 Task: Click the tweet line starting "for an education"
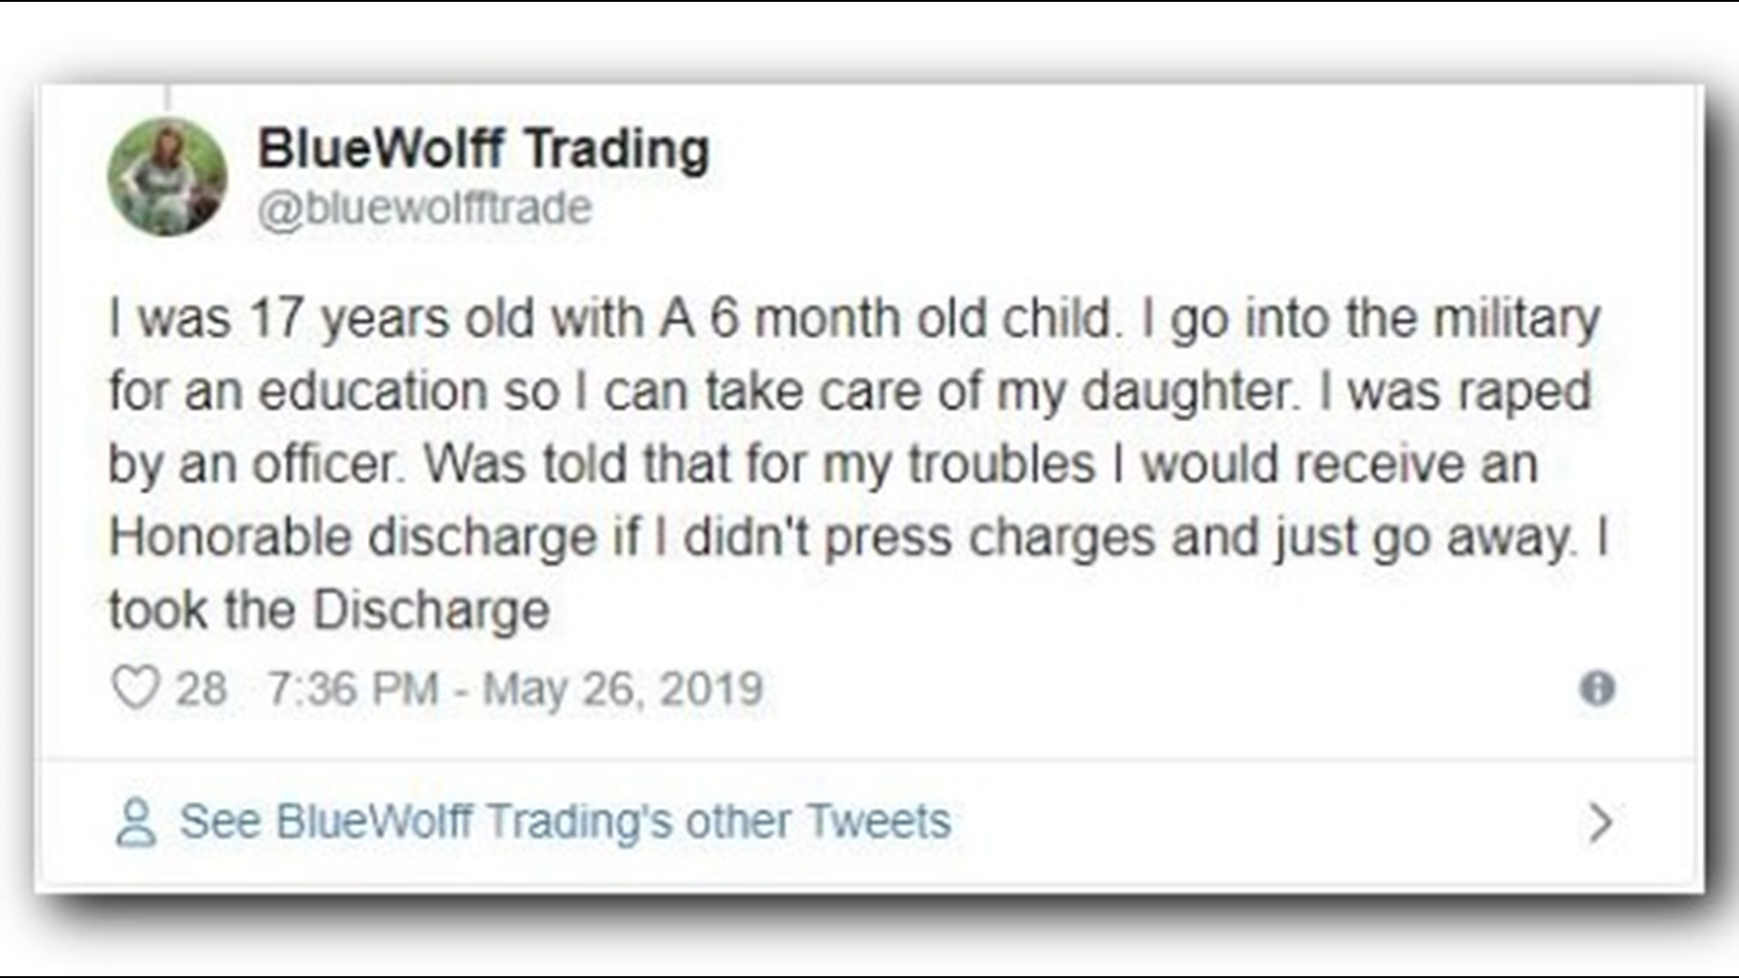pos(850,391)
